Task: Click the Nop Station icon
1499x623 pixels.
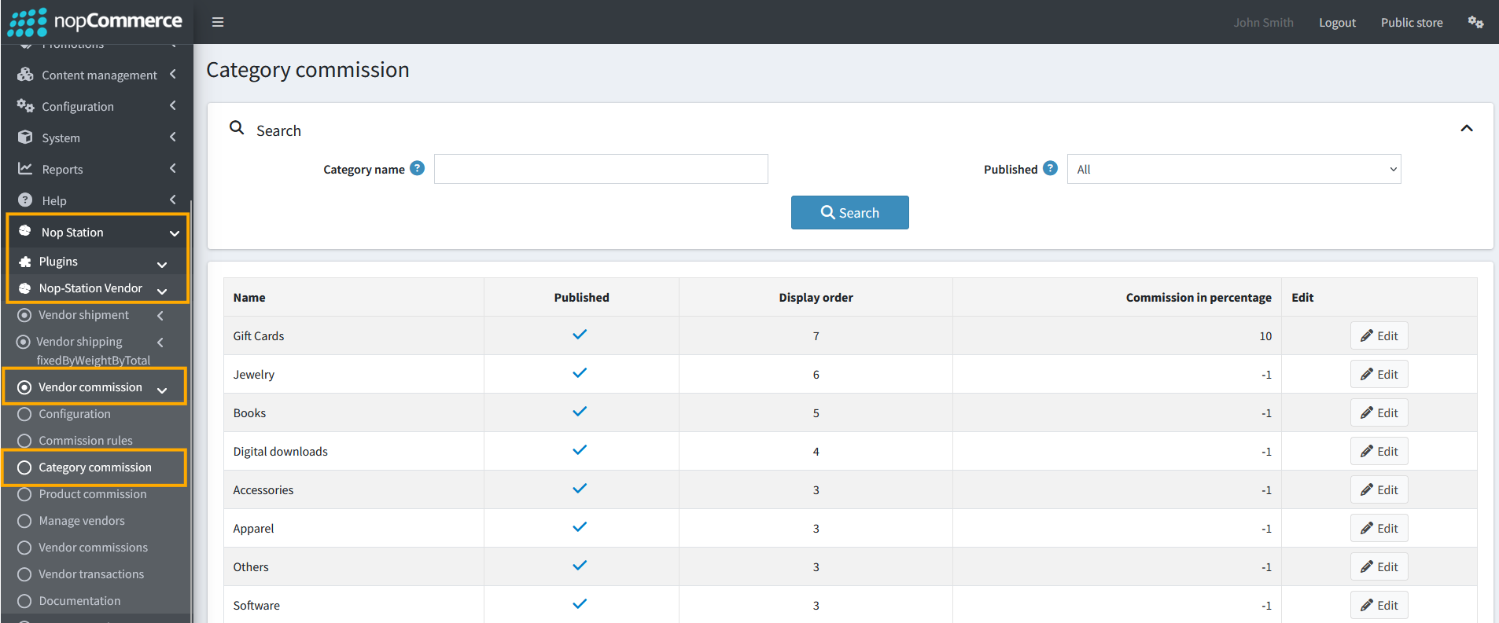Action: (25, 231)
